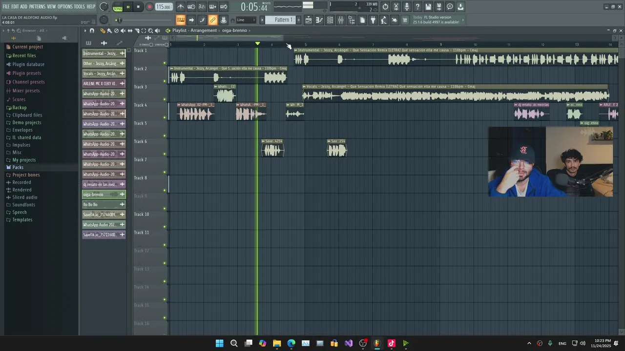The image size is (625, 351).
Task: Select the playlist Select tool
Action: pos(144,31)
